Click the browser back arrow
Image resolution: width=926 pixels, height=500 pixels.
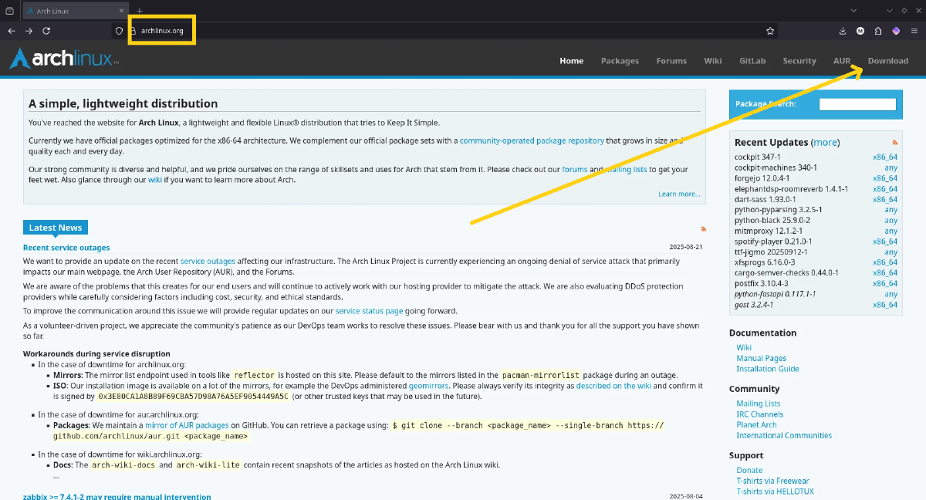tap(11, 31)
